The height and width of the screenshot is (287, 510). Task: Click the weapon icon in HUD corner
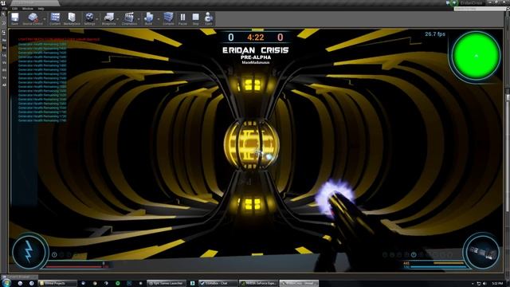coord(482,253)
